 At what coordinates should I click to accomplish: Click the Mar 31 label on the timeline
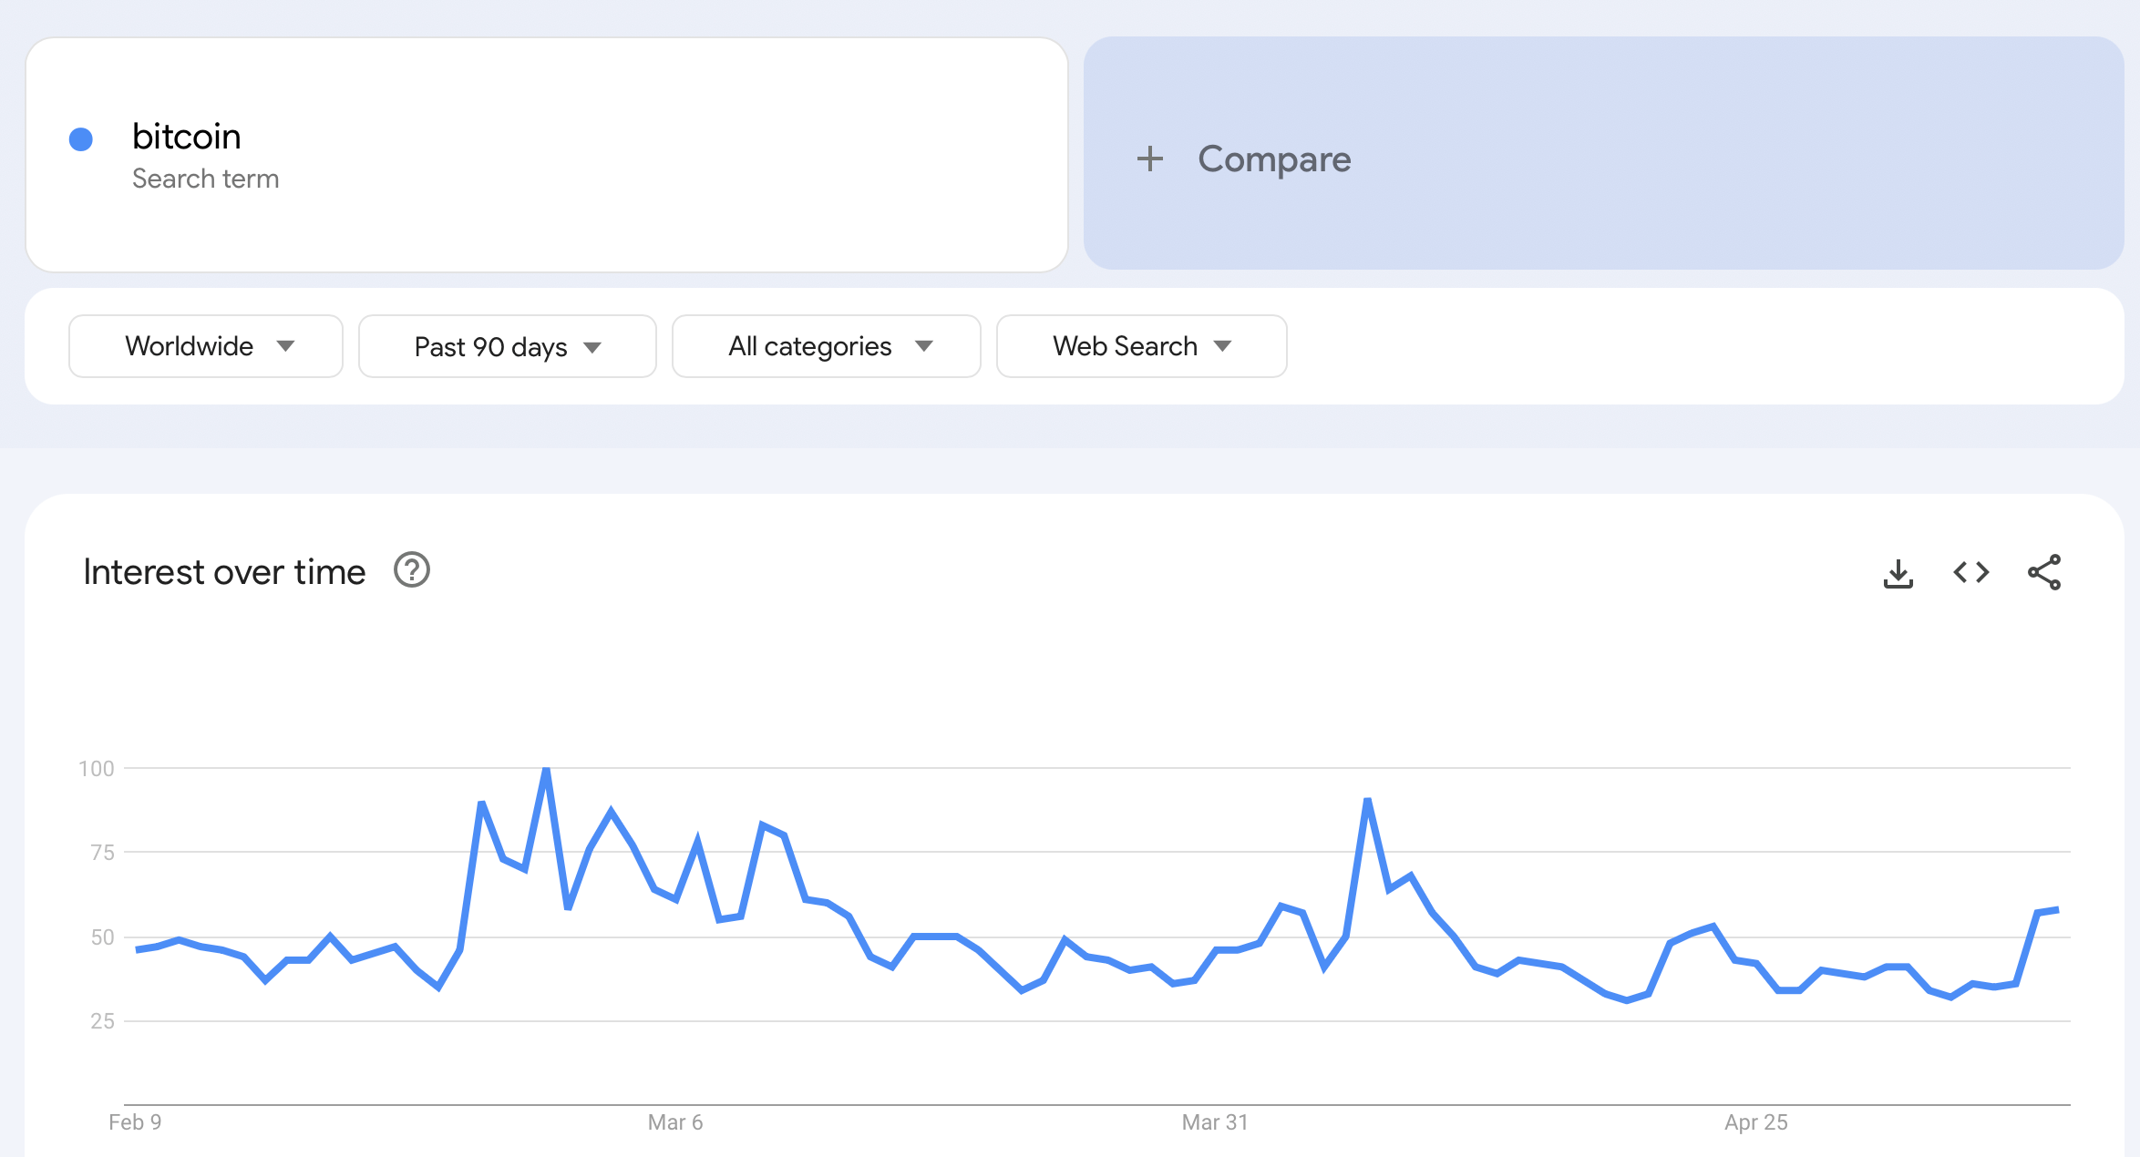1214,1122
